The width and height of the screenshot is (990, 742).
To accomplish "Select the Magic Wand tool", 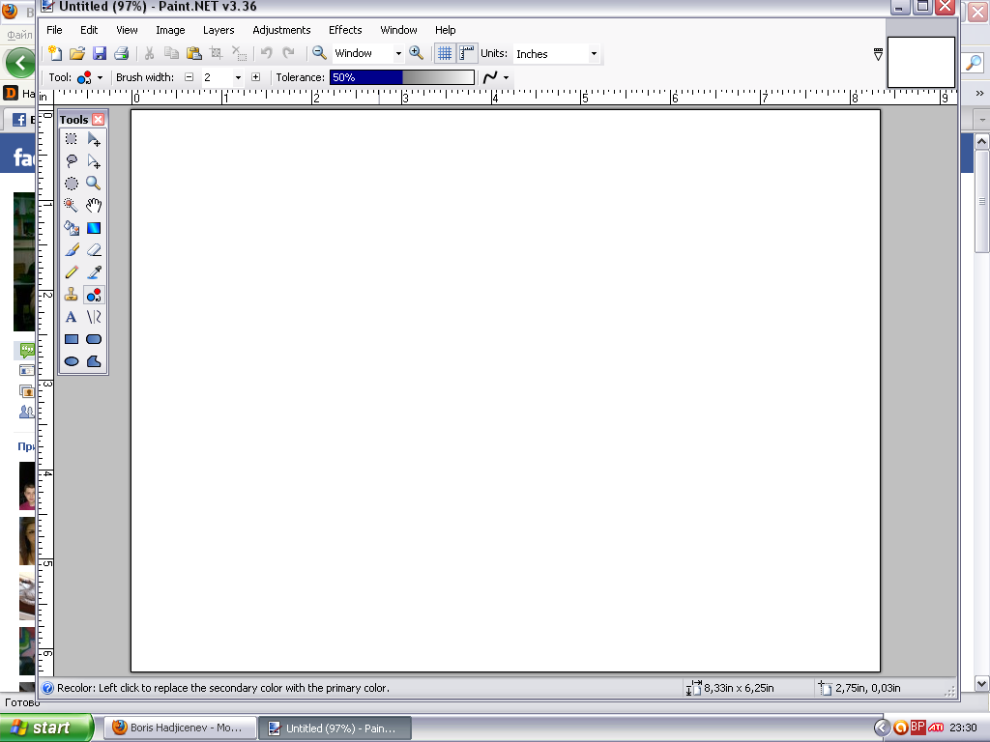I will pyautogui.click(x=72, y=206).
